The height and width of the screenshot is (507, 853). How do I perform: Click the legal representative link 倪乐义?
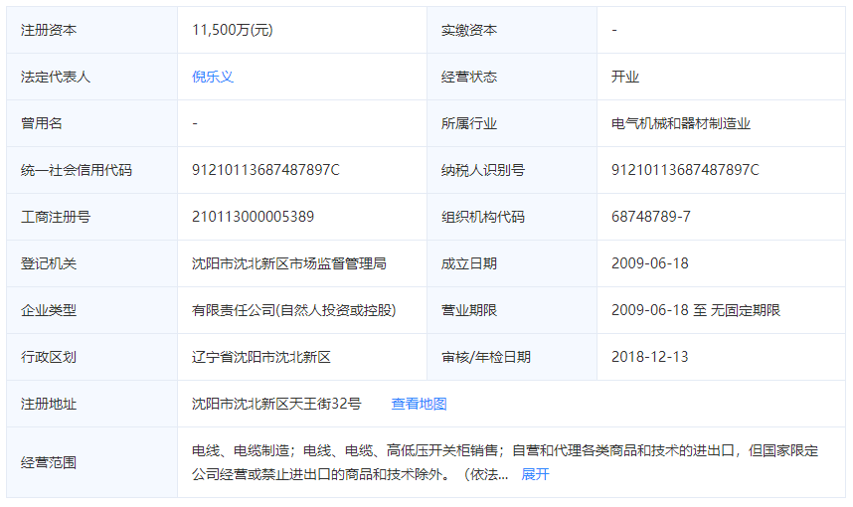point(213,77)
